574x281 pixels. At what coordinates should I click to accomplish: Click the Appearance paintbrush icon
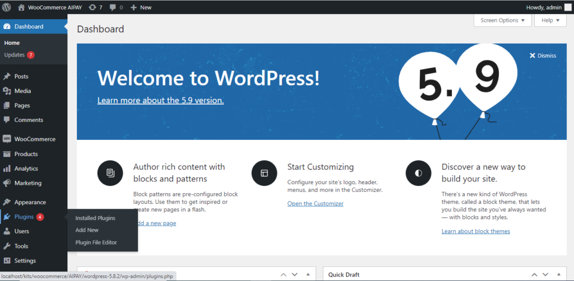pos(7,202)
